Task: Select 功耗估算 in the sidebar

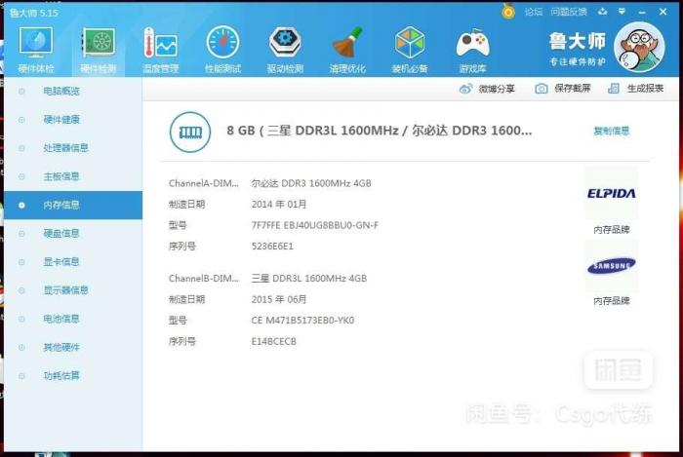Action: tap(73, 376)
